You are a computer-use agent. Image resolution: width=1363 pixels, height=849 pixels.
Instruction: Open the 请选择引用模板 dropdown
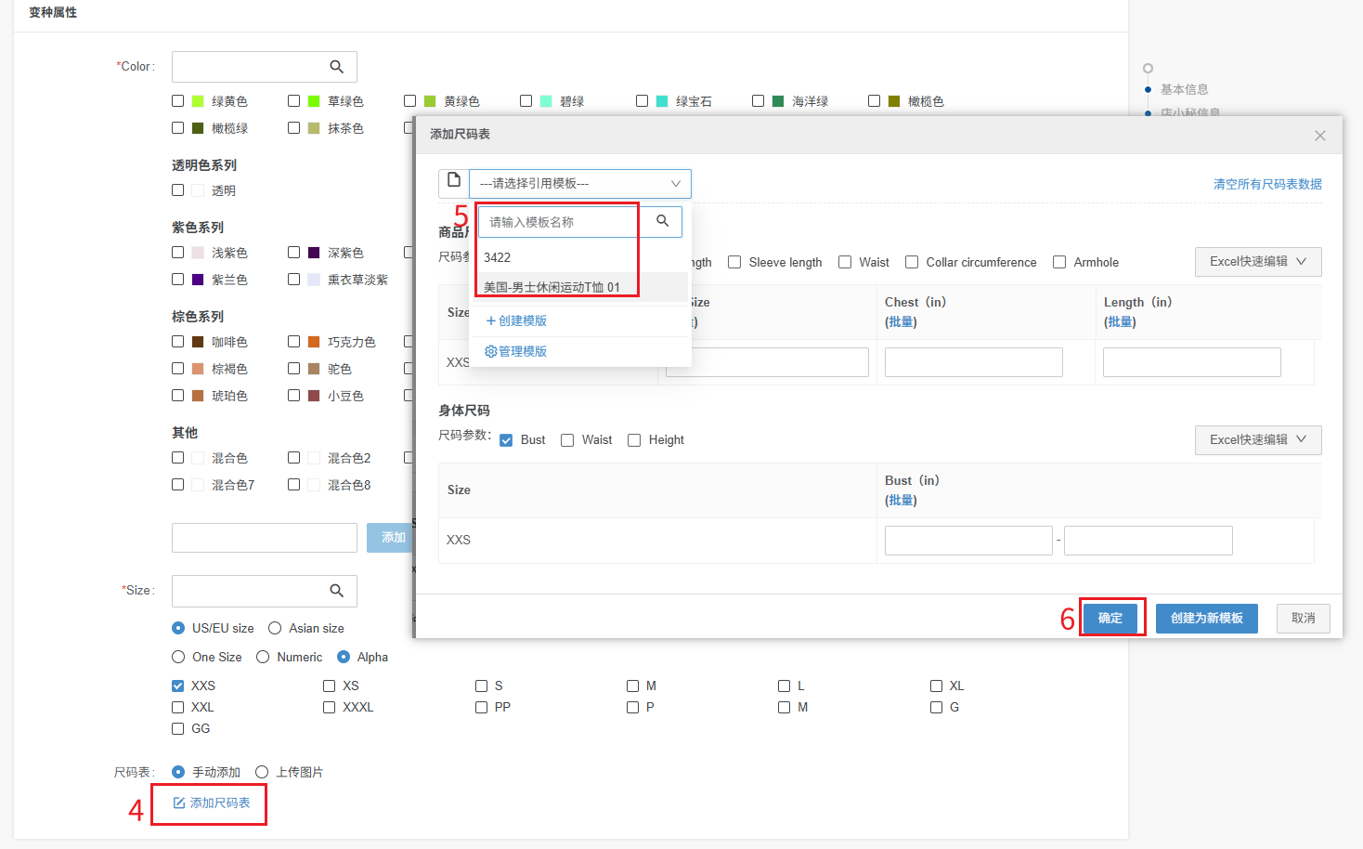(580, 184)
